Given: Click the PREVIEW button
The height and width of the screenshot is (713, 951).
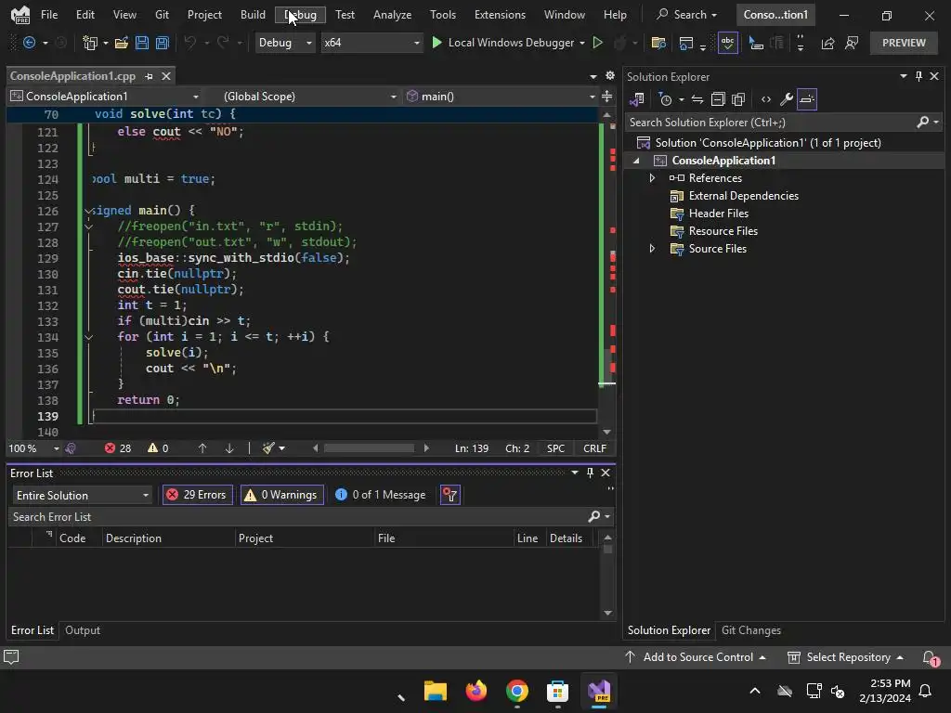Looking at the screenshot, I should (904, 43).
